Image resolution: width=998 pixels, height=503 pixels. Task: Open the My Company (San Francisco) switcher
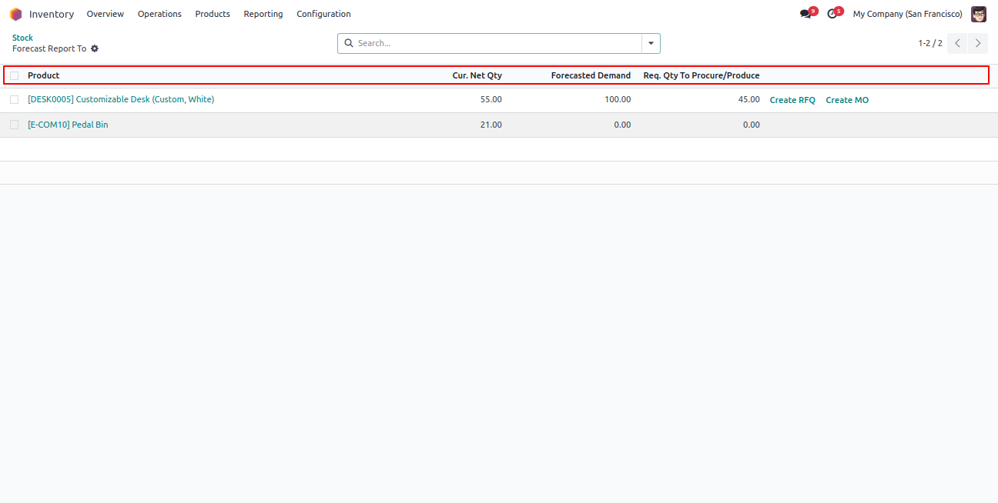tap(907, 14)
